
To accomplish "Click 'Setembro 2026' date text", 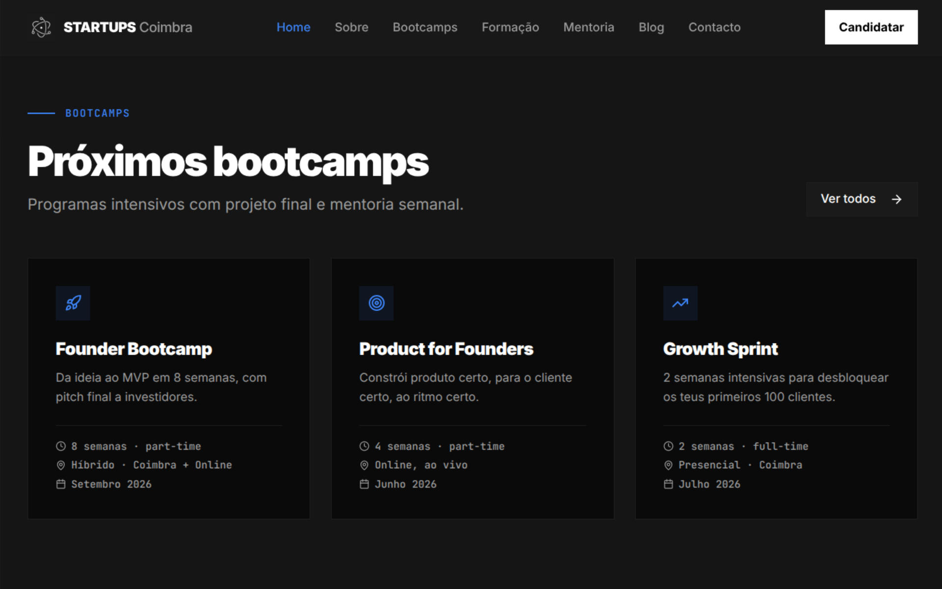I will 111,484.
